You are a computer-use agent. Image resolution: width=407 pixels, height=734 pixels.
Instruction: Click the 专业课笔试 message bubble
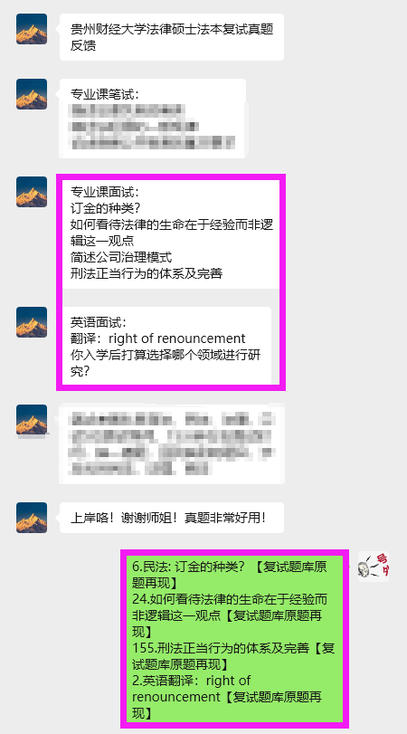(153, 119)
